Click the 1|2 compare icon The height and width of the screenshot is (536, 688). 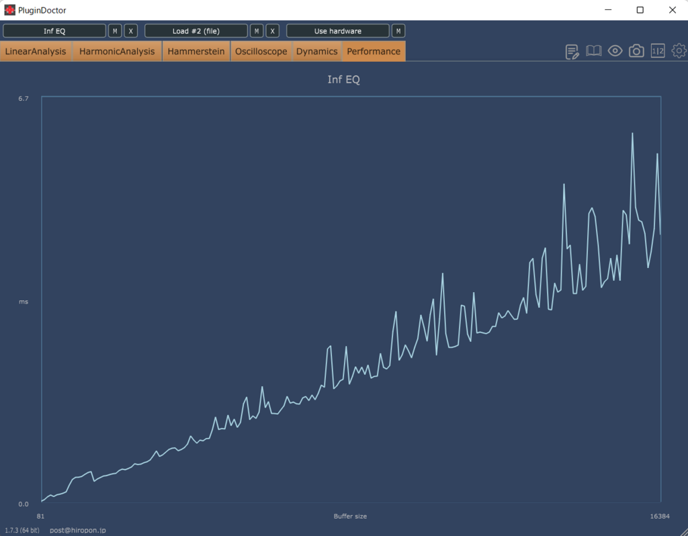[658, 51]
